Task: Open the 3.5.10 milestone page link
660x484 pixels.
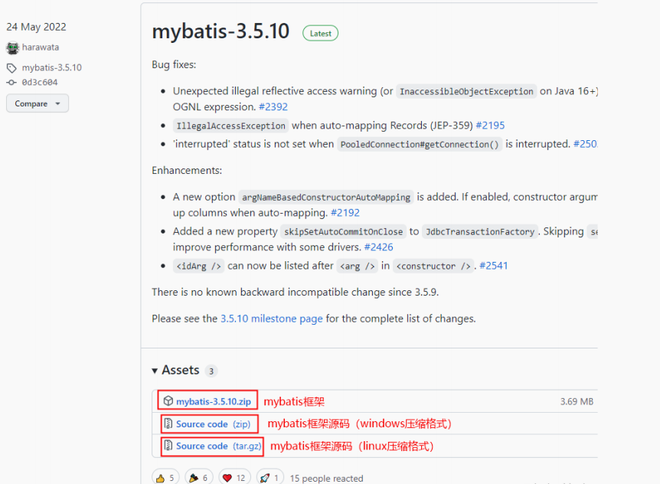Action: click(272, 319)
